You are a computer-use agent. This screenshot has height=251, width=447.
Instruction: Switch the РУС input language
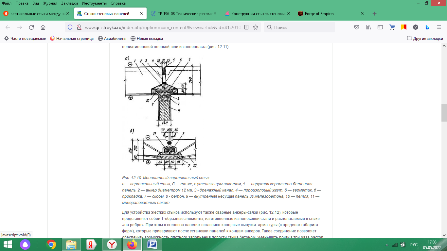414,244
